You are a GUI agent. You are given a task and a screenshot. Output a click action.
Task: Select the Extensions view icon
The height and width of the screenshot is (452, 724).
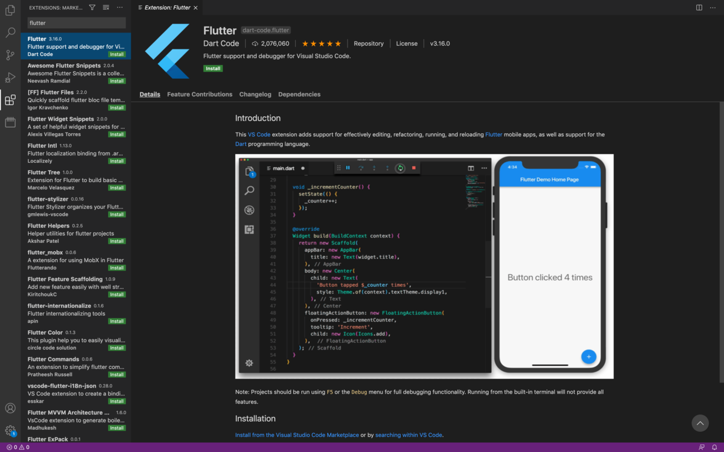click(10, 100)
